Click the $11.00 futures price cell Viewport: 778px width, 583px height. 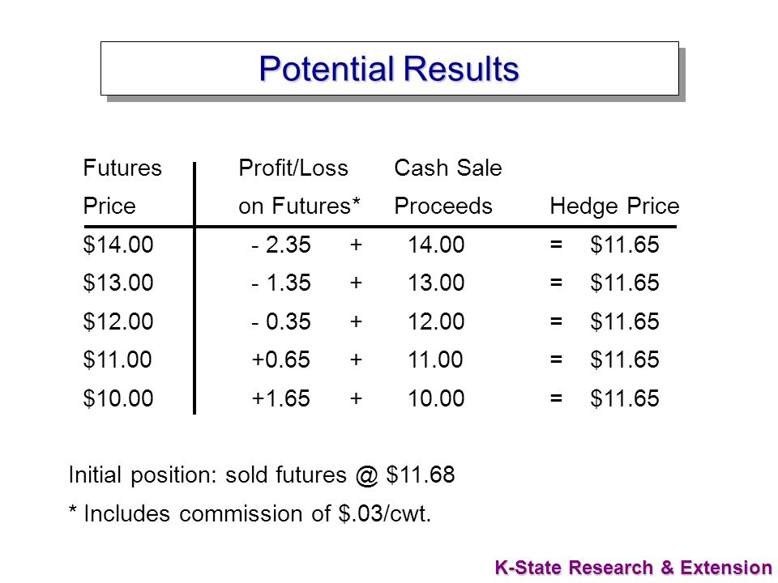tap(117, 360)
